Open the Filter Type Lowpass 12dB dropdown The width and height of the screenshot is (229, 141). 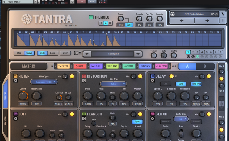(x=44, y=82)
